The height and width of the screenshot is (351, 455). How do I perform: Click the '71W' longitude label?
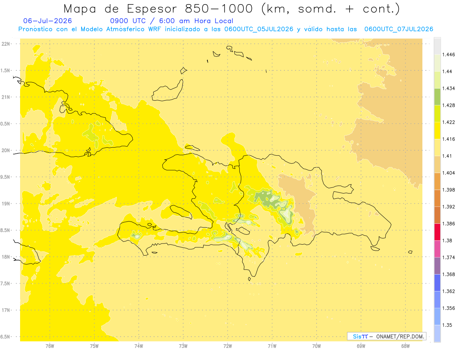272,346
